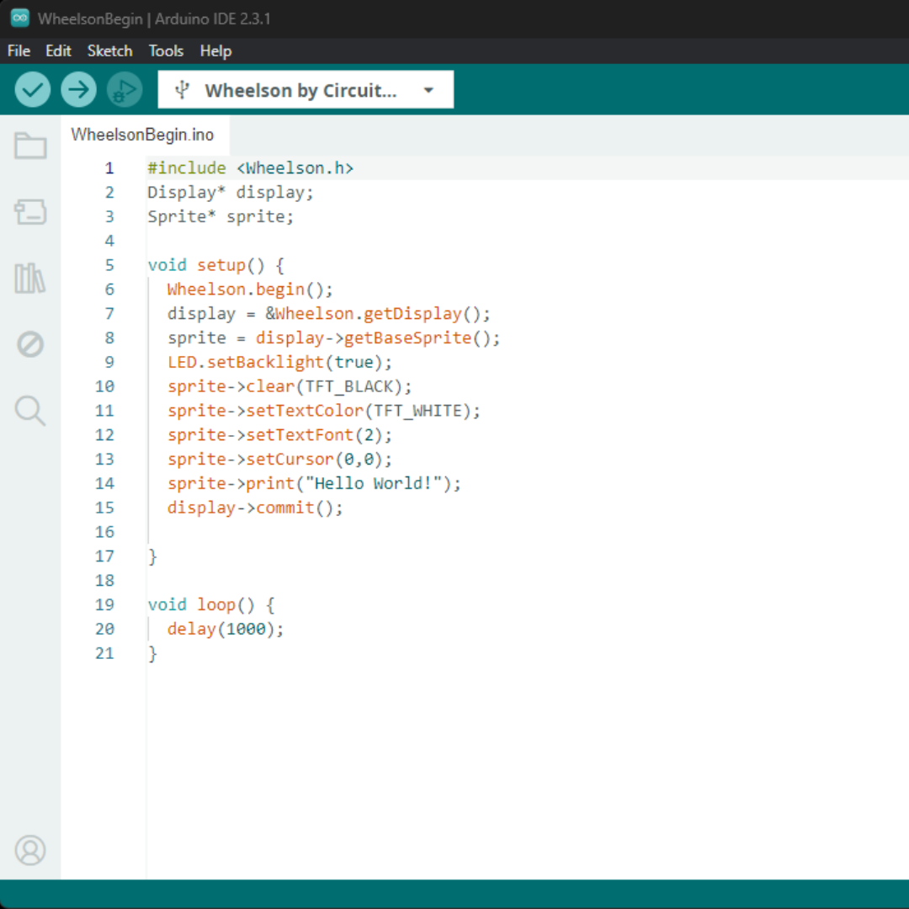Open the Sketchbook folder sidebar icon
909x909 pixels.
click(x=30, y=146)
